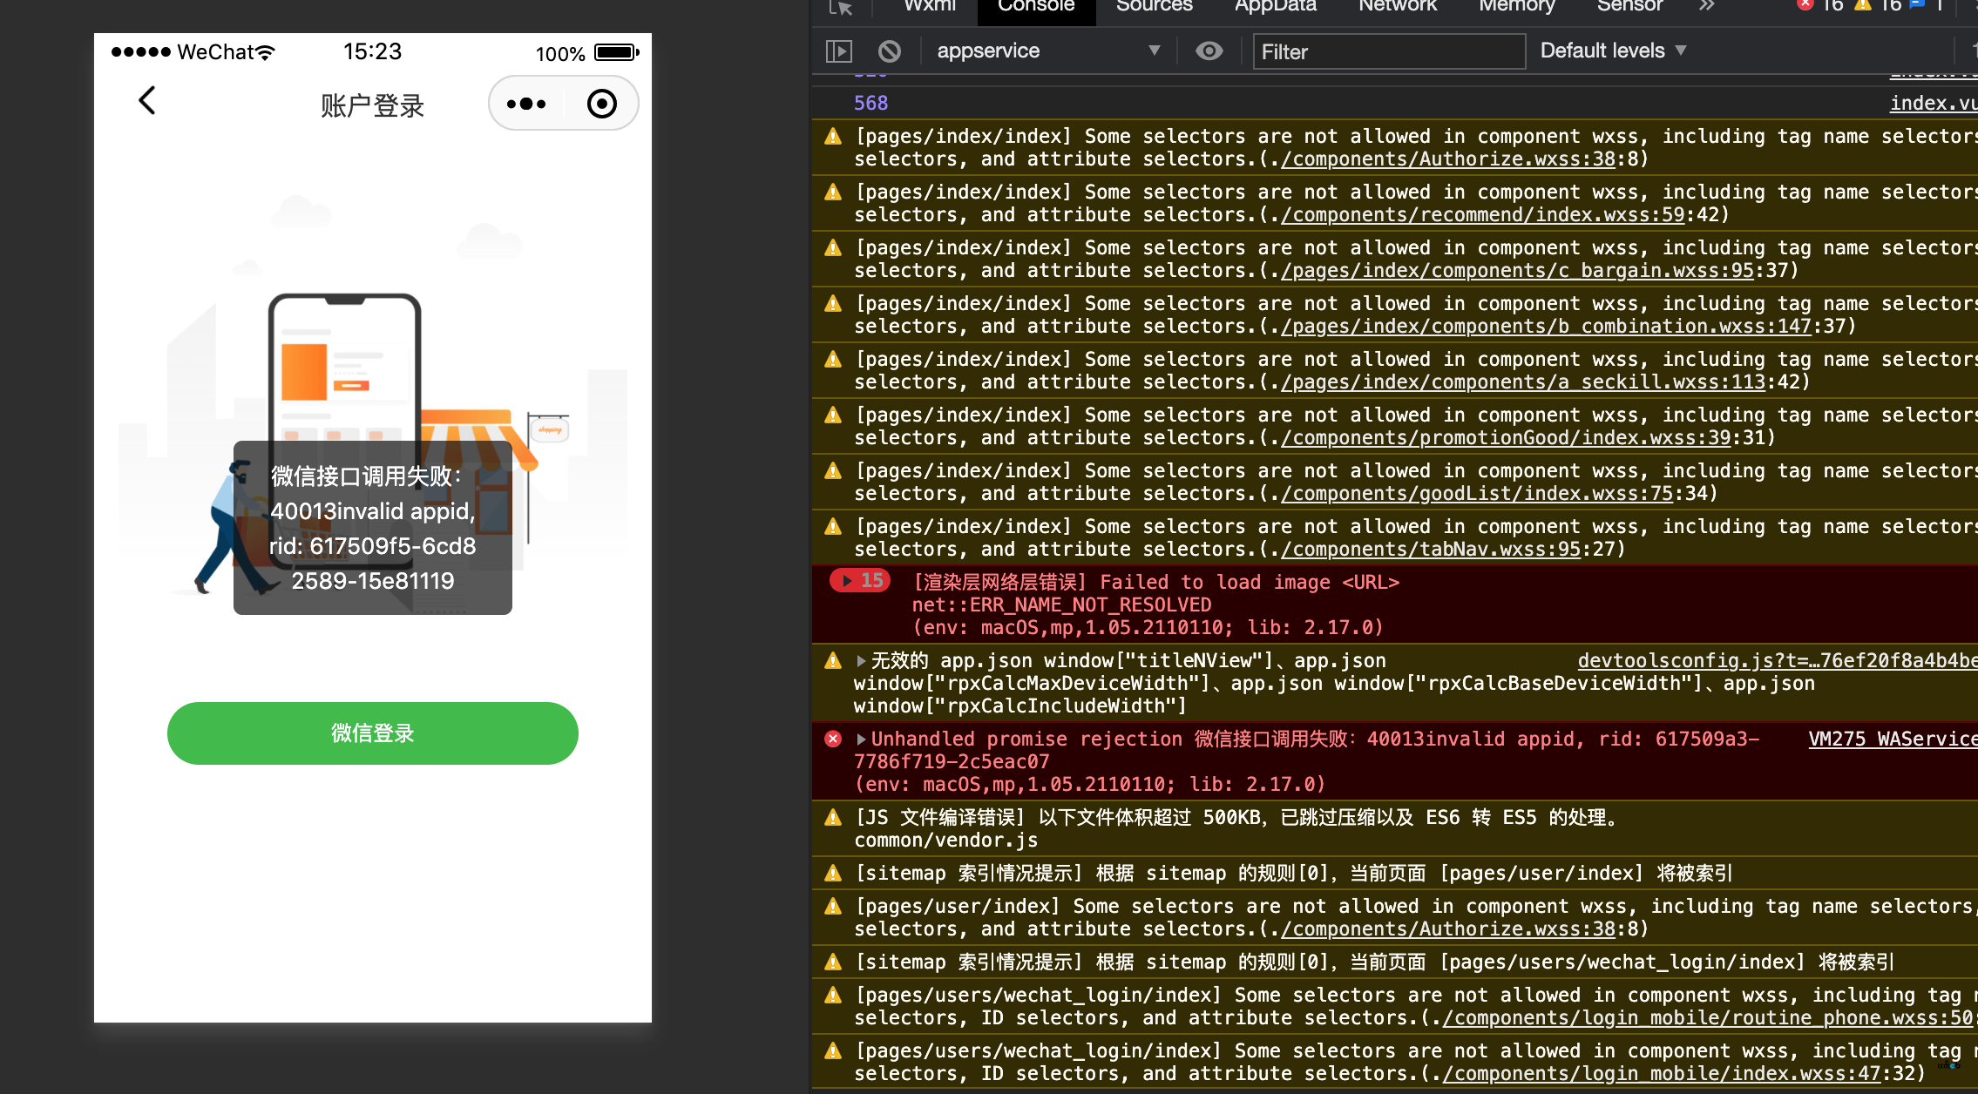Click the simulator battery indicator
1978x1094 pixels.
tap(616, 52)
